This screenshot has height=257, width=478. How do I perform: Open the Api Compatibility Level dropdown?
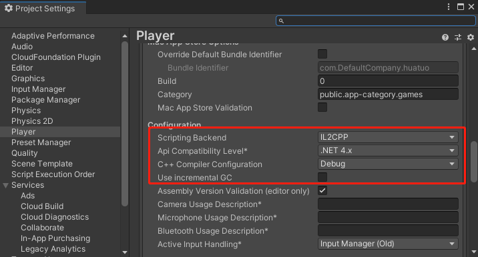[x=388, y=150]
